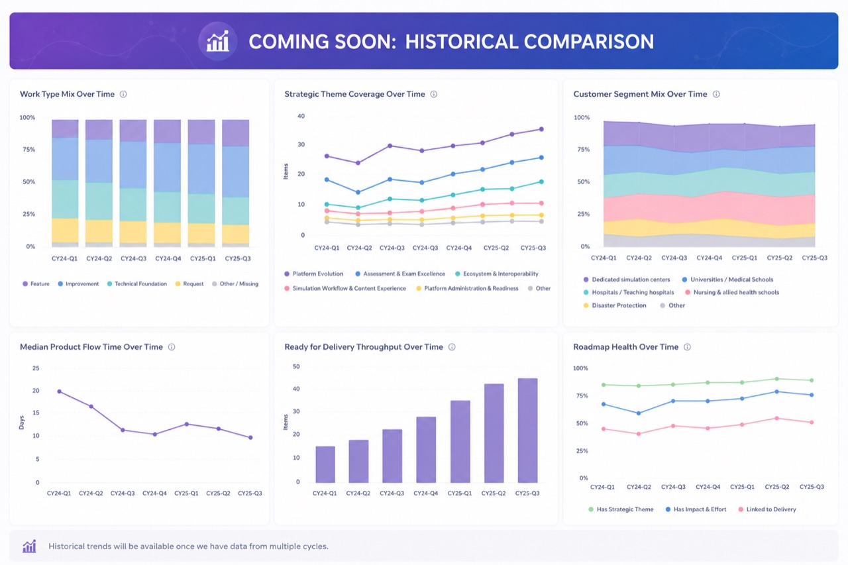The width and height of the screenshot is (848, 565).
Task: Toggle the Has Impact & Effort legend item
Action: coord(695,509)
